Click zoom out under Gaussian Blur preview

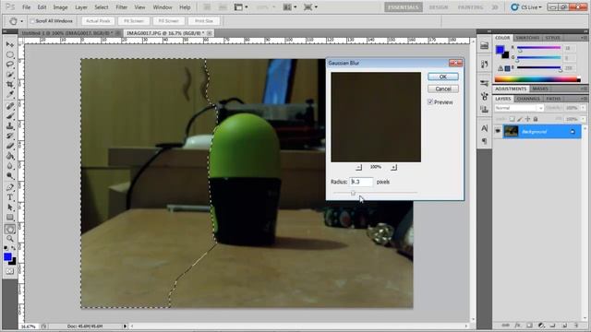(x=358, y=167)
